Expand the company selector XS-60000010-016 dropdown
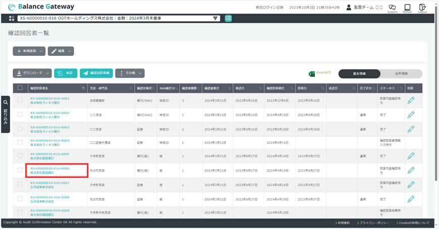The width and height of the screenshot is (439, 229). point(119,19)
